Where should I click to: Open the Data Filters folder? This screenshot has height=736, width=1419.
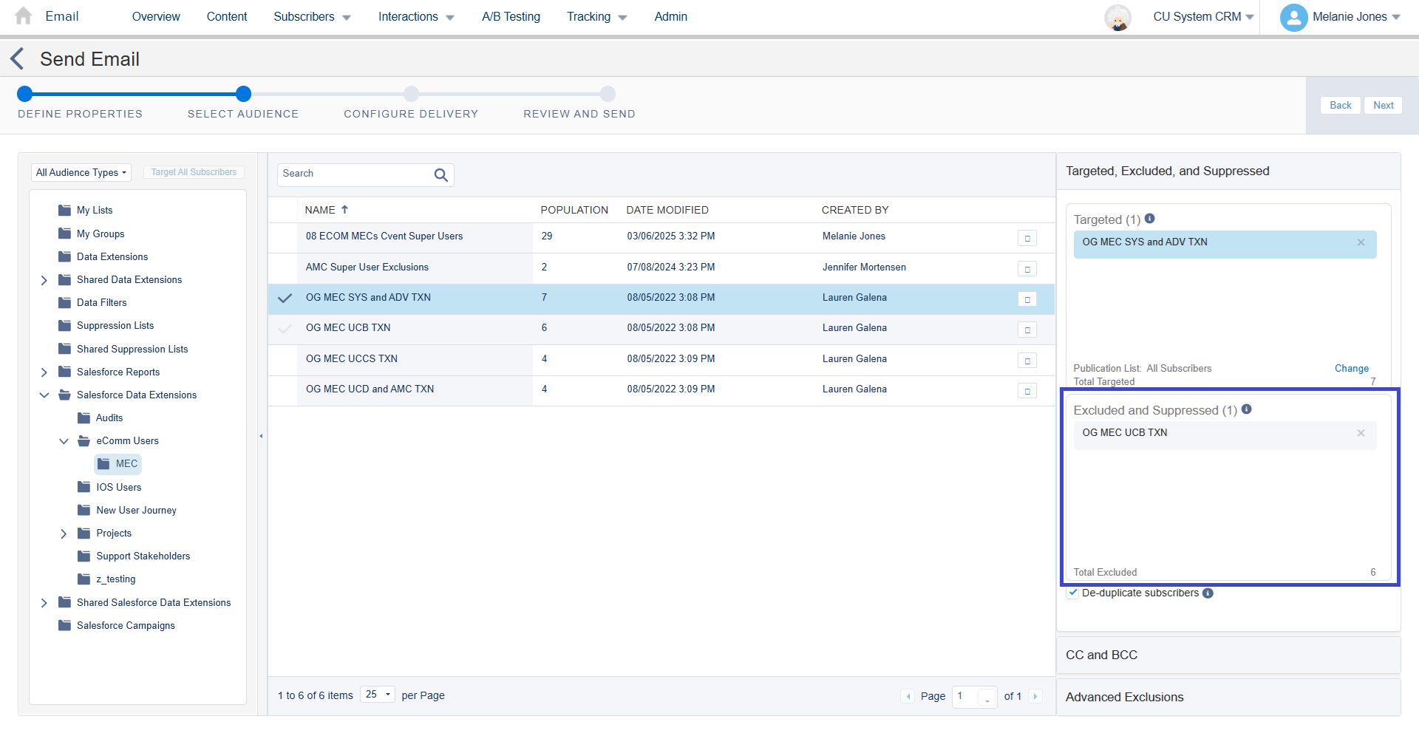[92, 303]
